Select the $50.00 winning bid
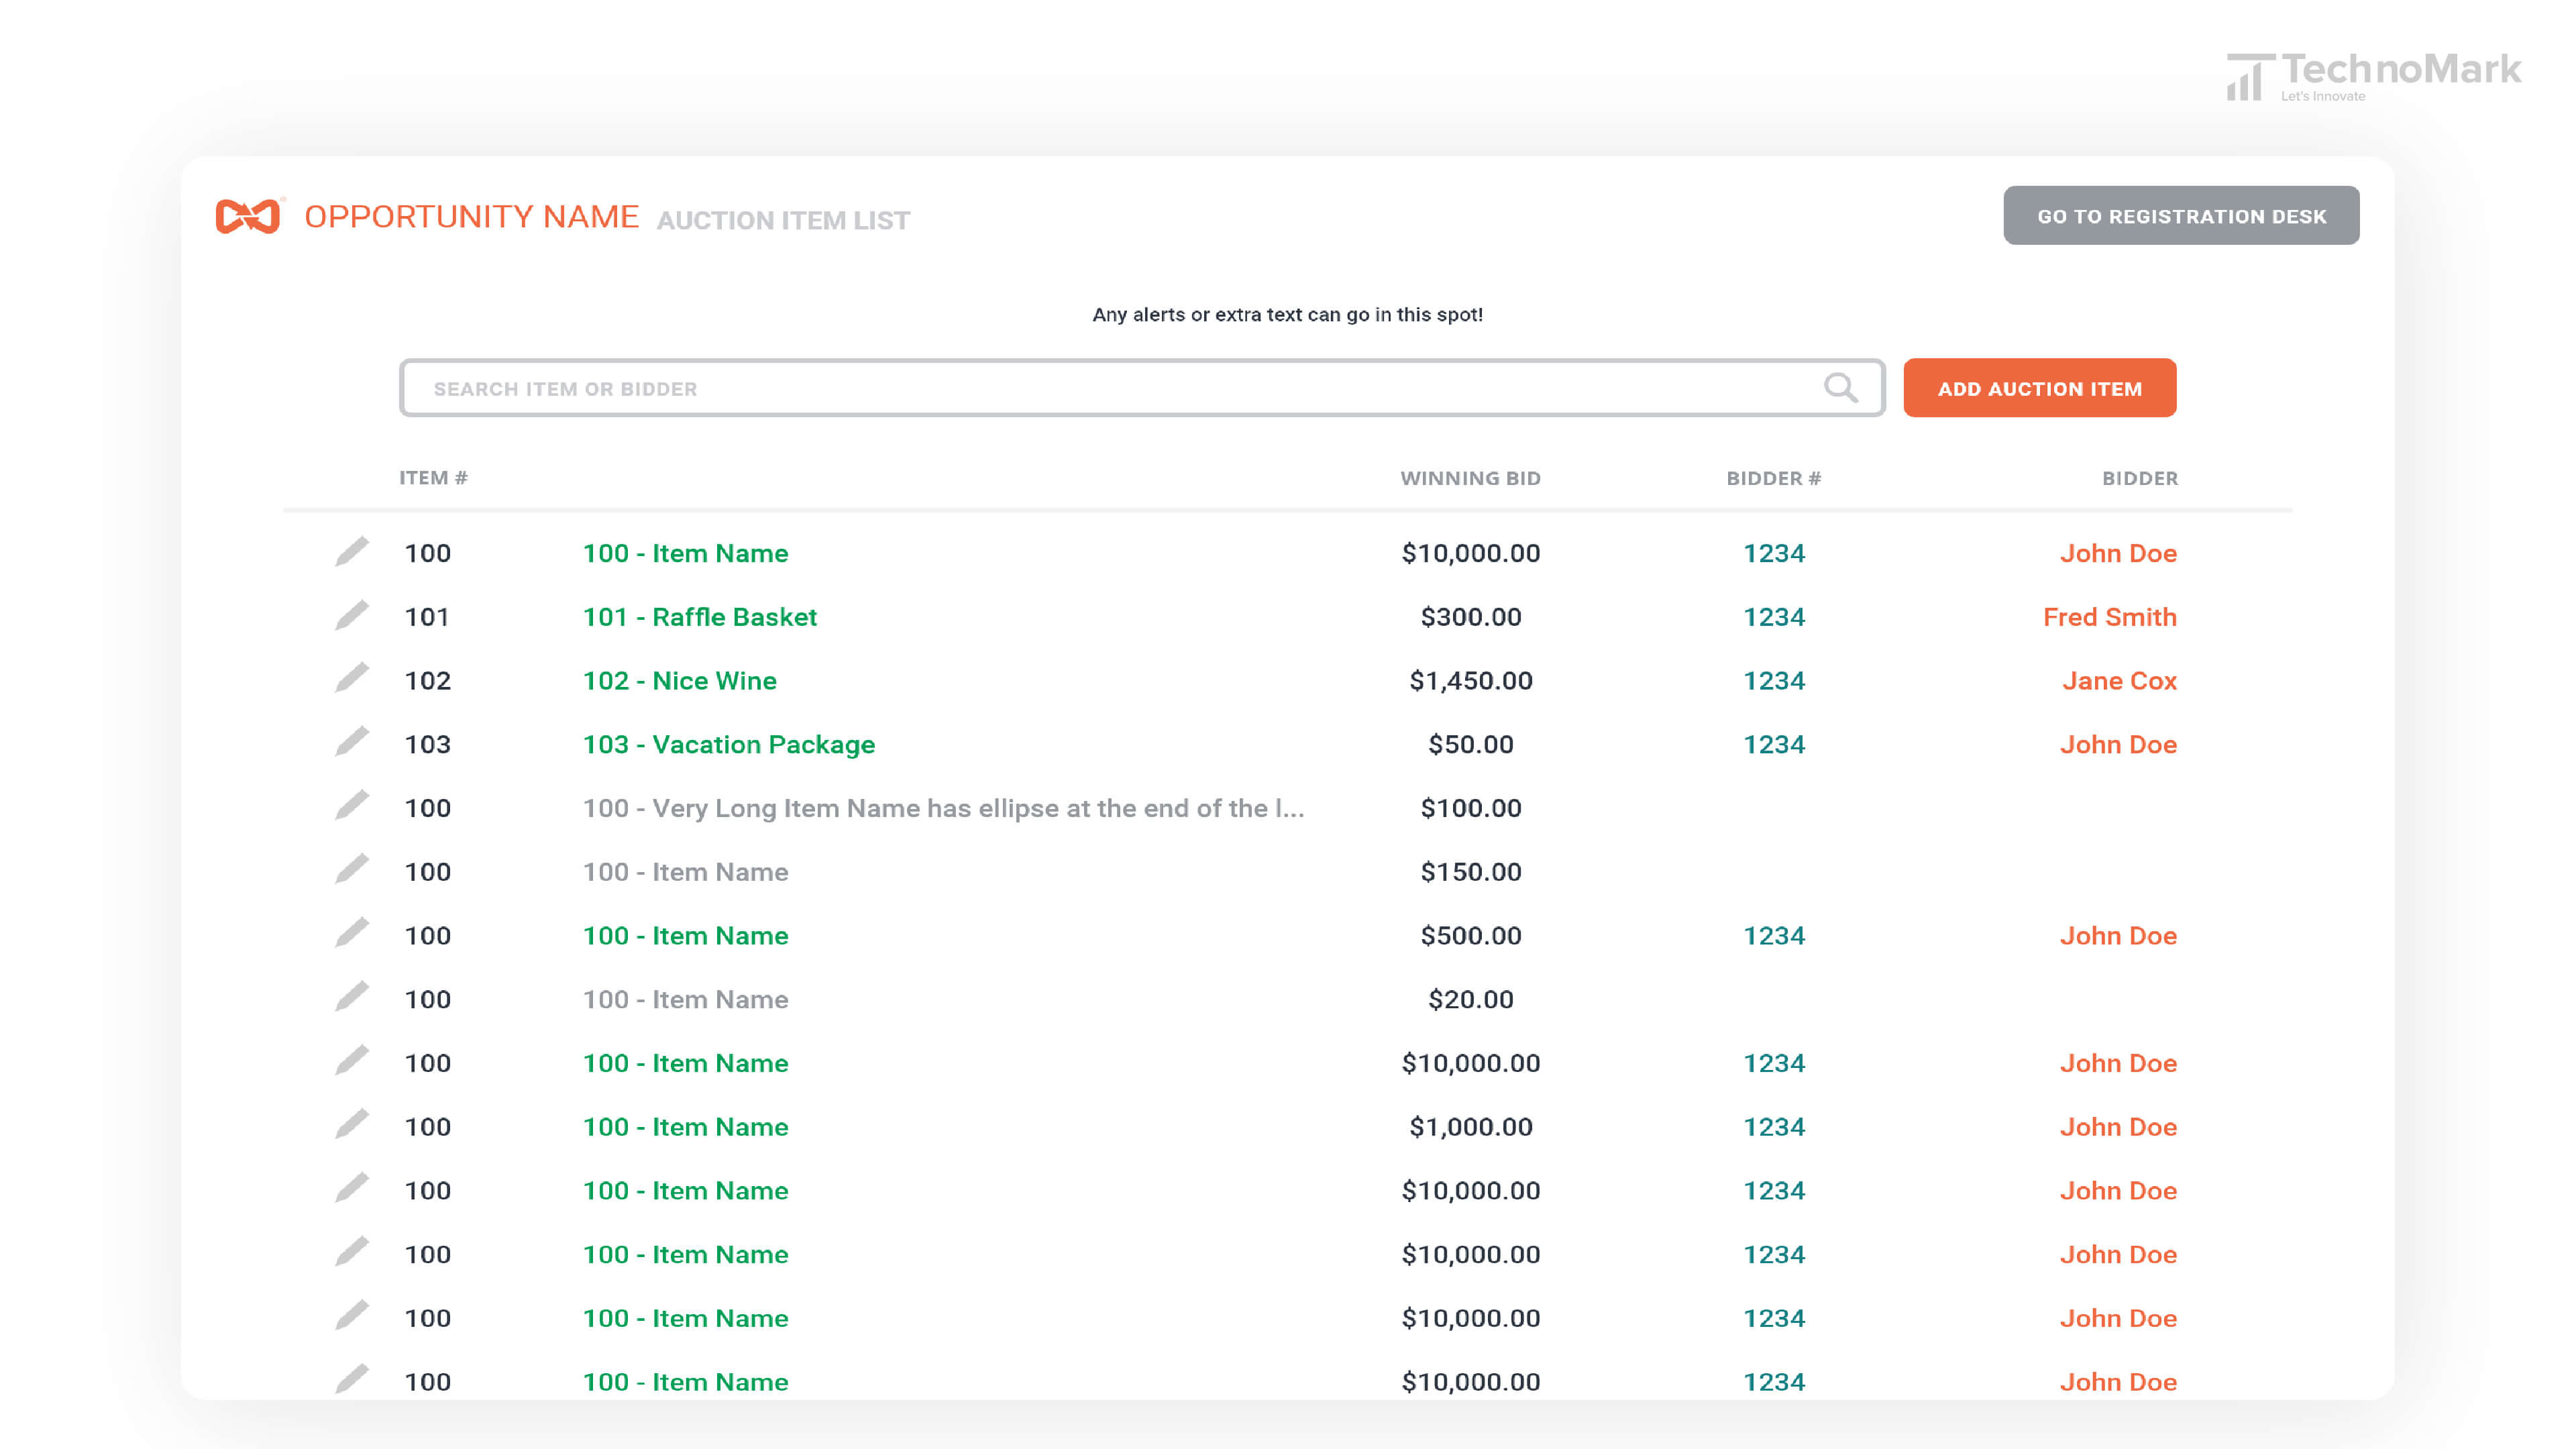This screenshot has height=1449, width=2576. click(1471, 745)
